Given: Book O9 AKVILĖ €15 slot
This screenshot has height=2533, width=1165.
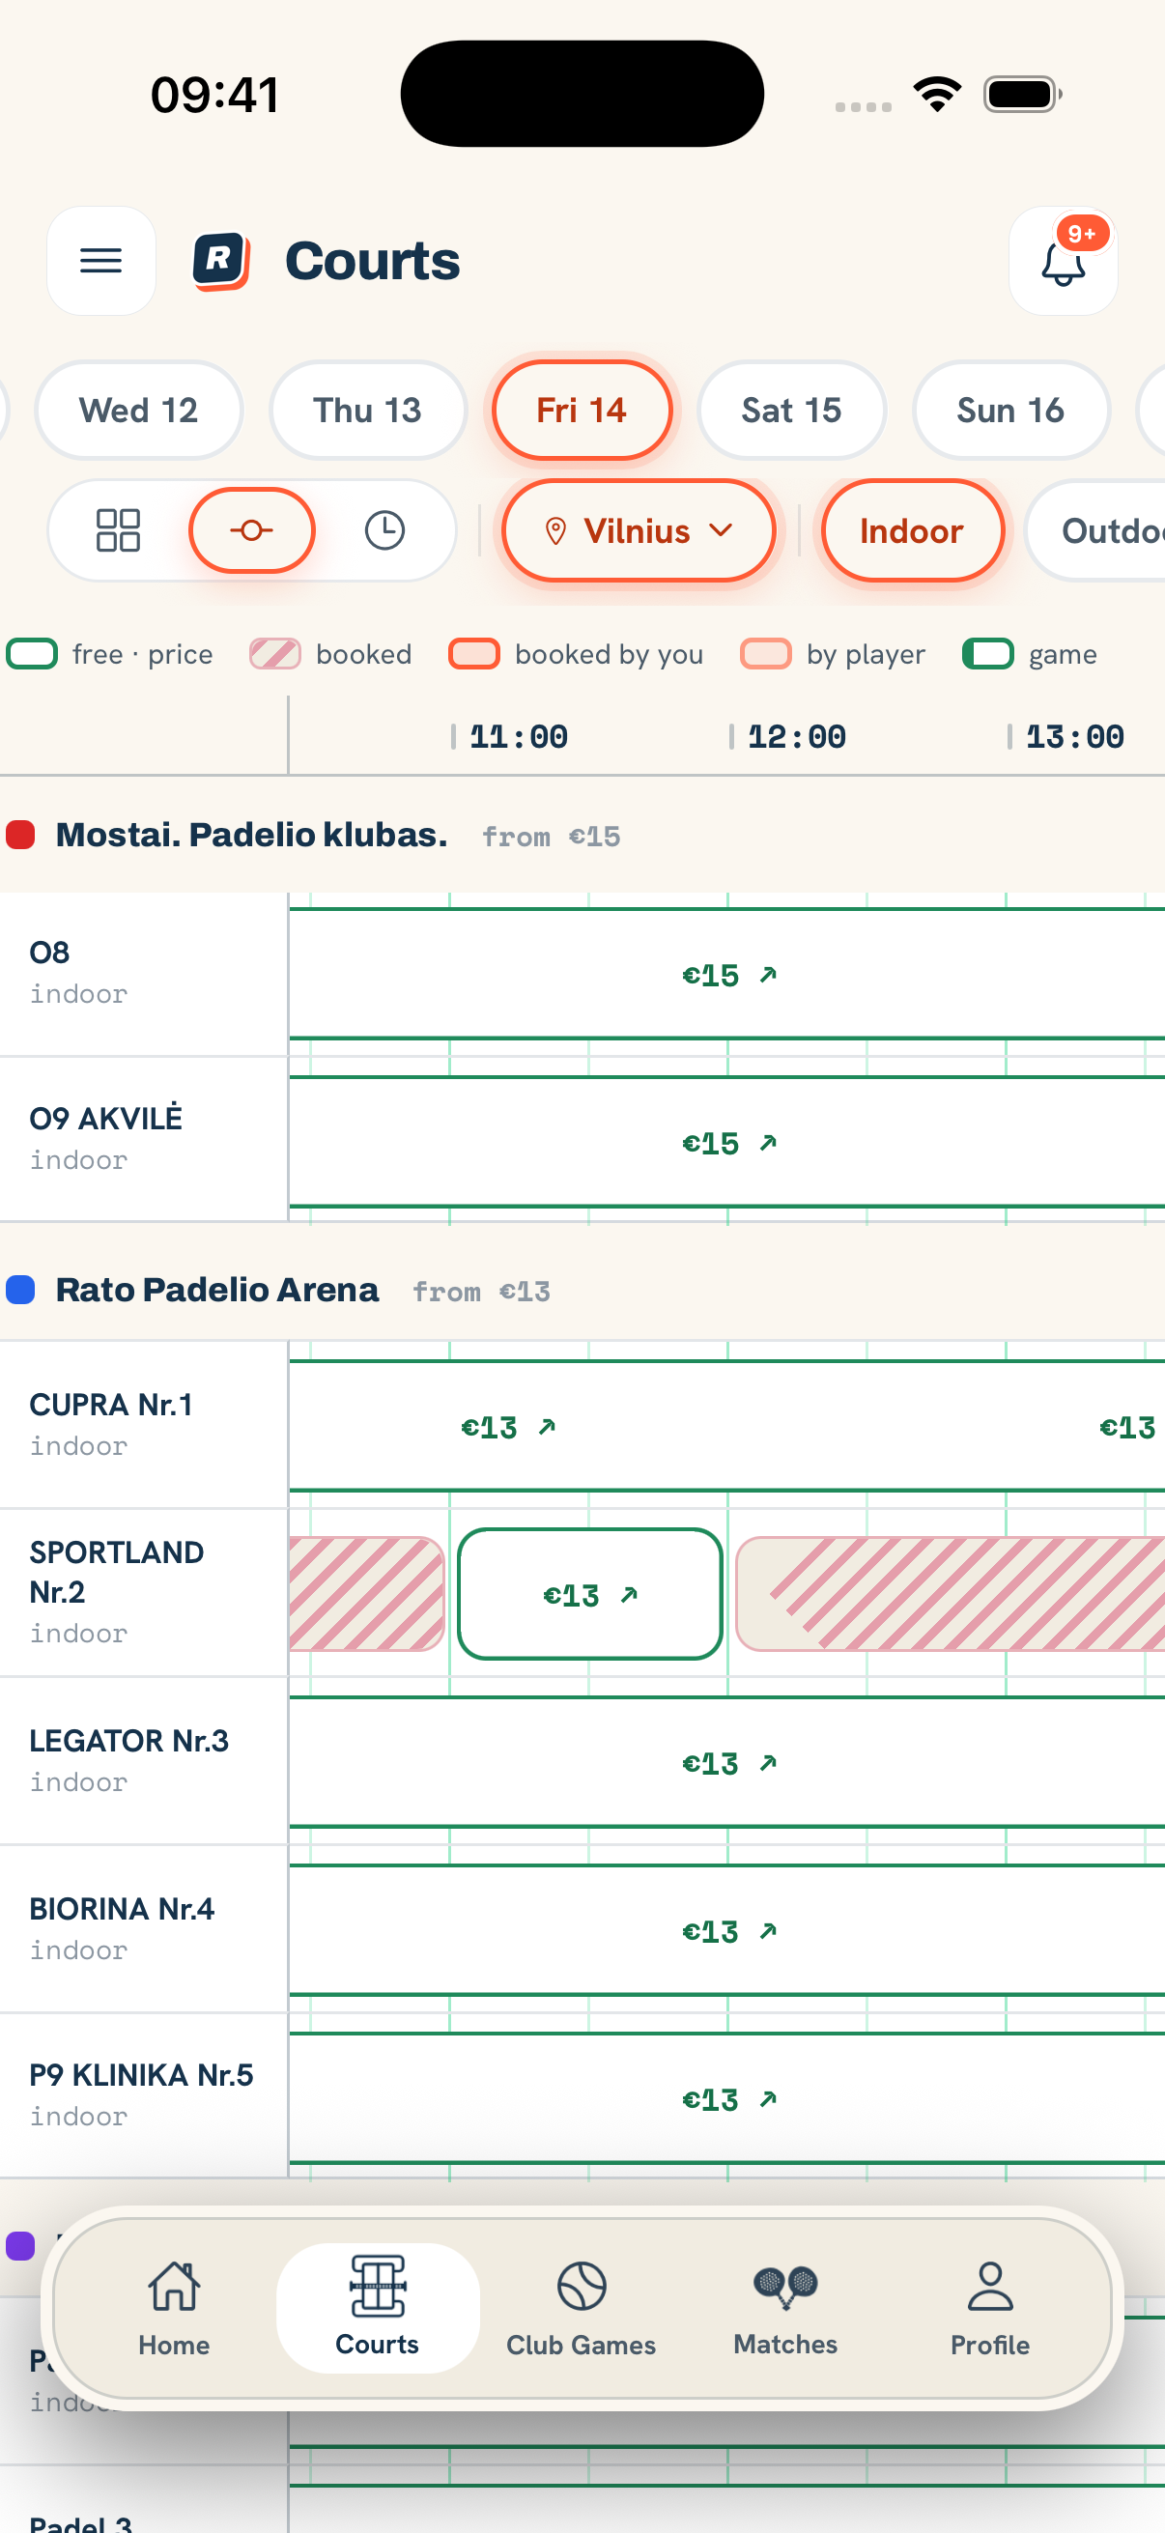Looking at the screenshot, I should point(727,1143).
